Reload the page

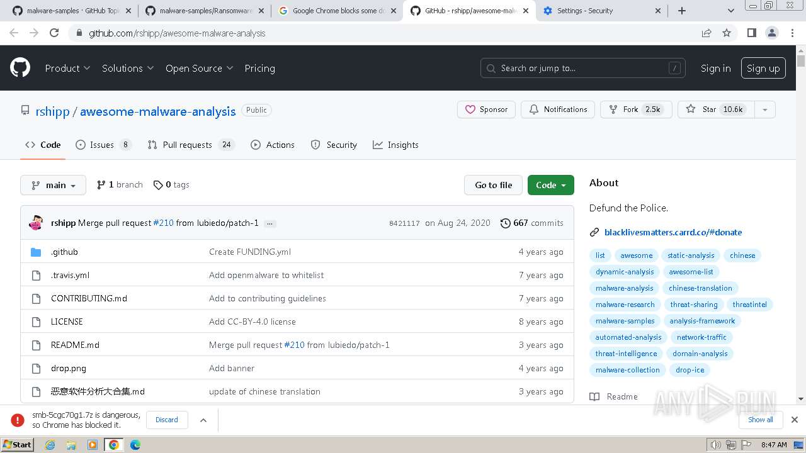(54, 33)
